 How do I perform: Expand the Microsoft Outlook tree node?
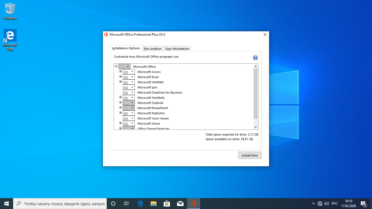pyautogui.click(x=121, y=102)
